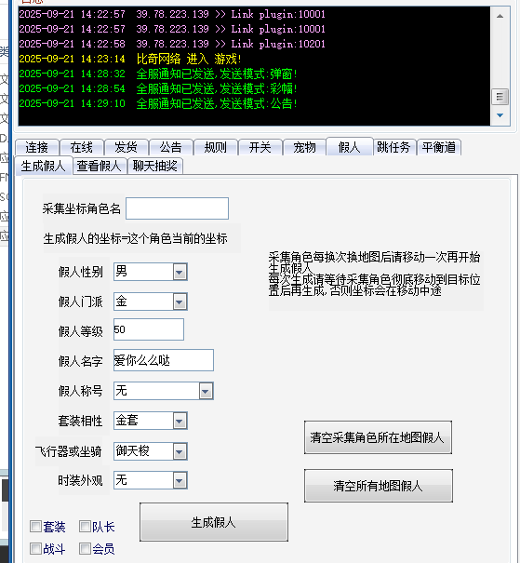Switch to the 在线 tab
The height and width of the screenshot is (563, 520).
pos(82,147)
